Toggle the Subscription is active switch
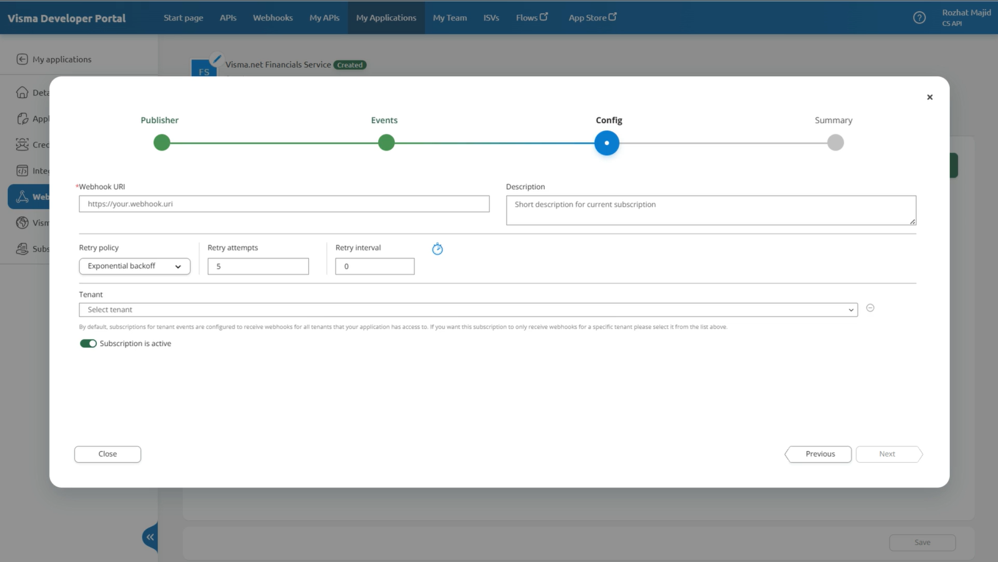The image size is (998, 562). tap(88, 343)
